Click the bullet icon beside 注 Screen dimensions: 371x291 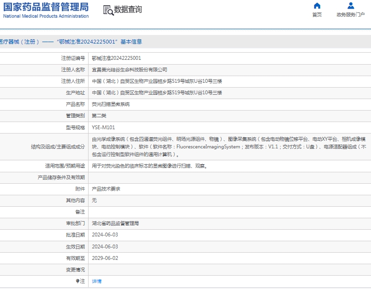[78, 281]
